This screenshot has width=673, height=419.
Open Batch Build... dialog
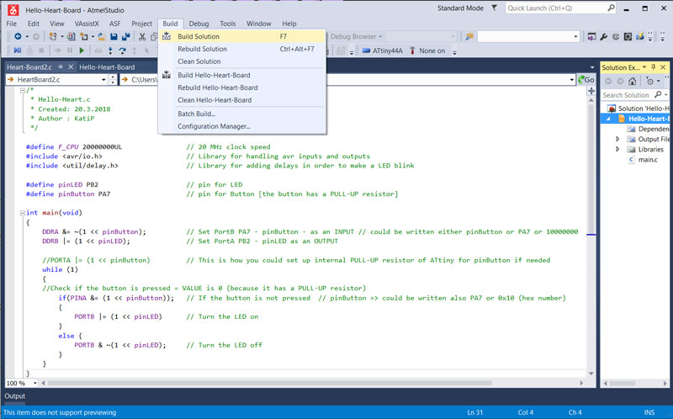pyautogui.click(x=241, y=114)
